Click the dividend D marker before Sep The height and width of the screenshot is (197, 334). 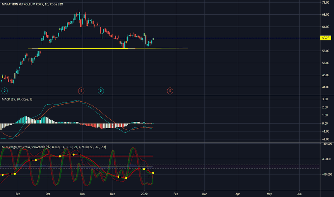[4, 91]
